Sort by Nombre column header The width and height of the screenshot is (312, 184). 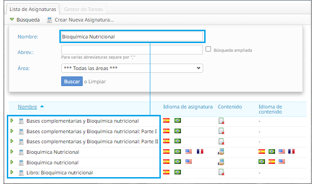click(x=27, y=107)
